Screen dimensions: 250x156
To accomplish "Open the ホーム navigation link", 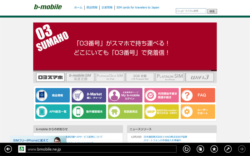I will tap(78, 7).
